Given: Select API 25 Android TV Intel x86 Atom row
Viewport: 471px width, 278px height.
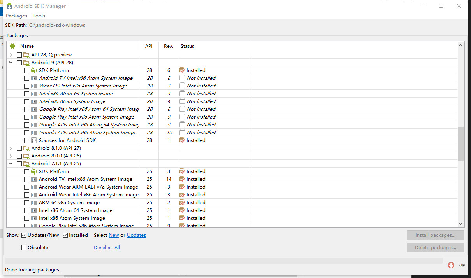Looking at the screenshot, I should coord(233,179).
